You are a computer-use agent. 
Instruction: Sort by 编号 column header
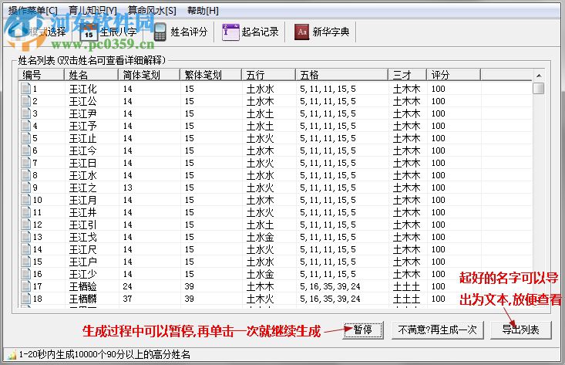pos(41,75)
